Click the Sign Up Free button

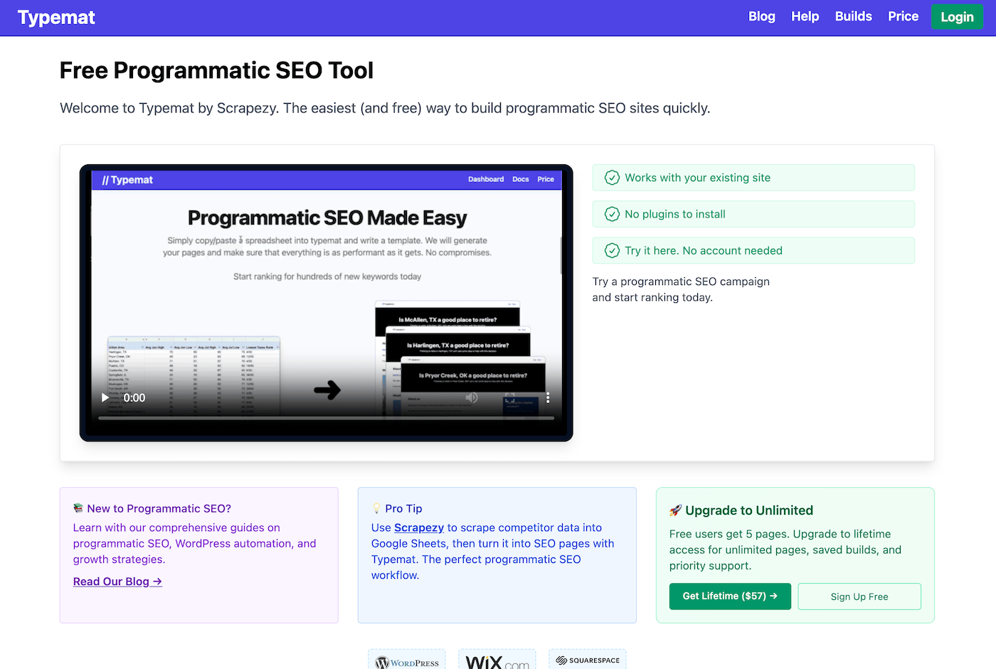[x=859, y=596]
